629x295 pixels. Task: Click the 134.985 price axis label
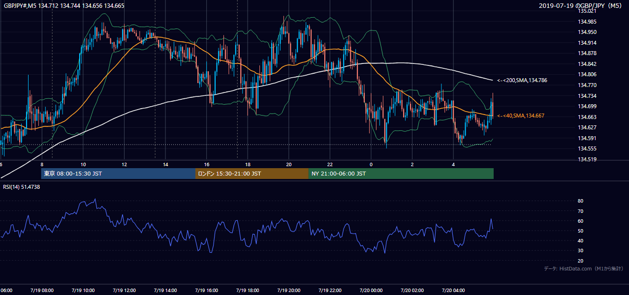[x=587, y=22]
